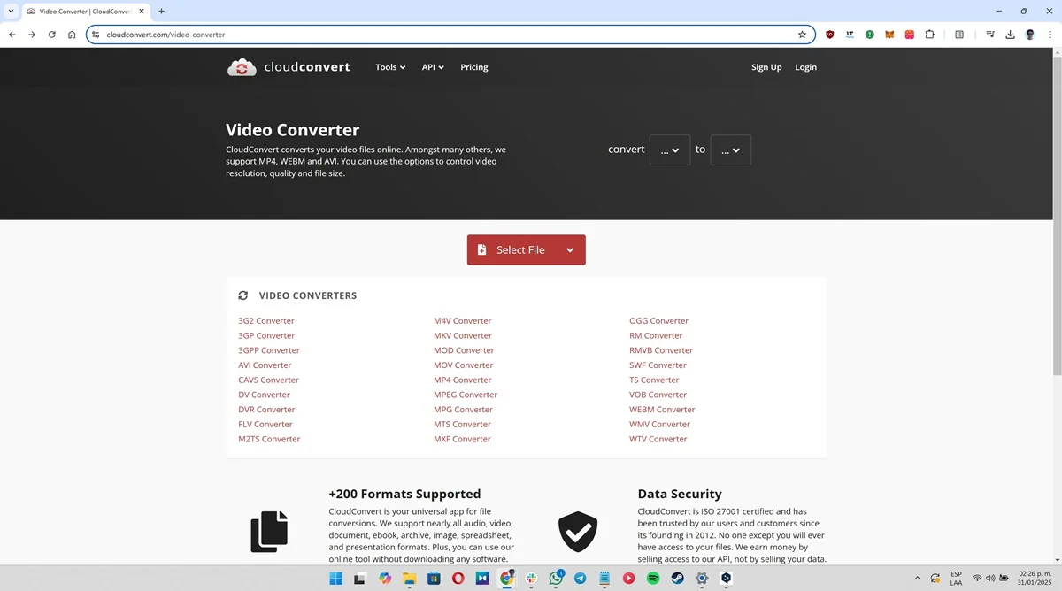This screenshot has height=591, width=1062.
Task: Open Spotify from the taskbar
Action: [x=652, y=578]
